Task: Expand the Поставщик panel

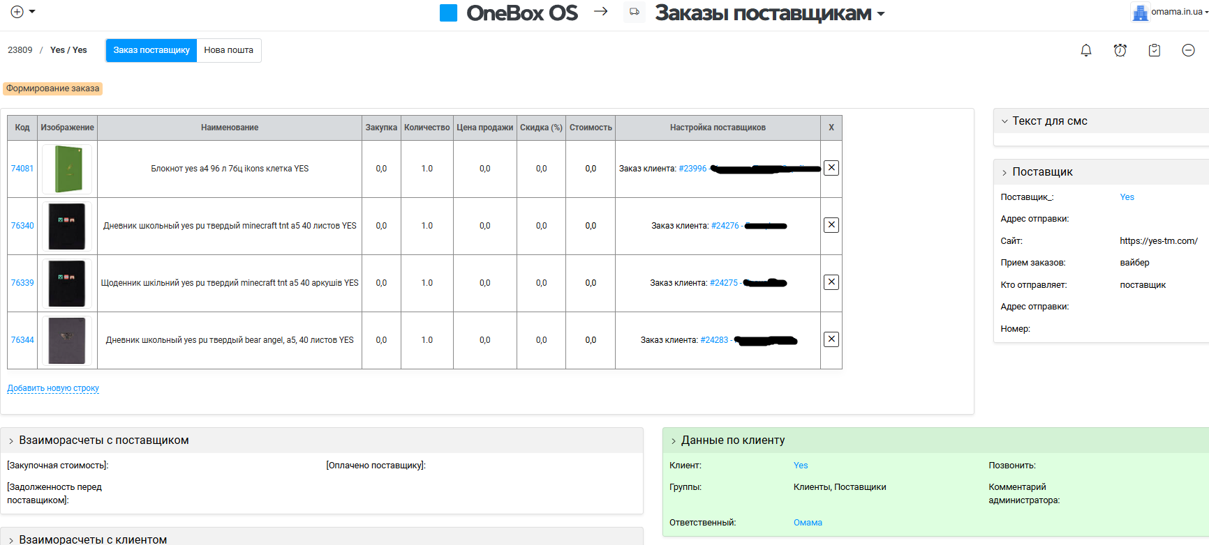Action: [x=1004, y=173]
